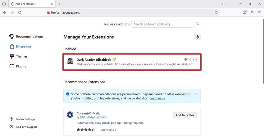Click the Find more add-ons label
264x137 pixels.
(x=116, y=24)
